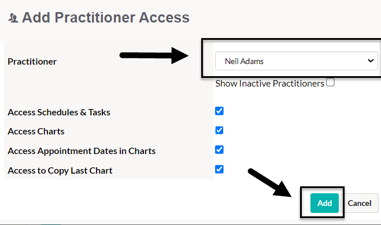Uncheck Access Schedules & Tasks checkbox
The image size is (381, 225).
click(x=219, y=111)
